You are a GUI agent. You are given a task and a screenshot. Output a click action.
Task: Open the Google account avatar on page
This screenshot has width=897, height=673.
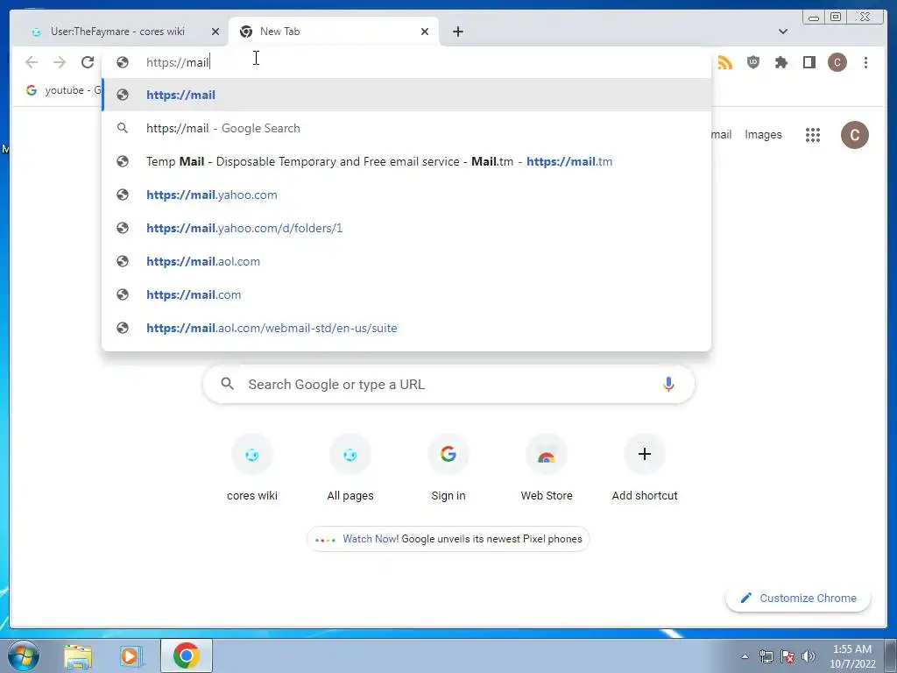855,135
